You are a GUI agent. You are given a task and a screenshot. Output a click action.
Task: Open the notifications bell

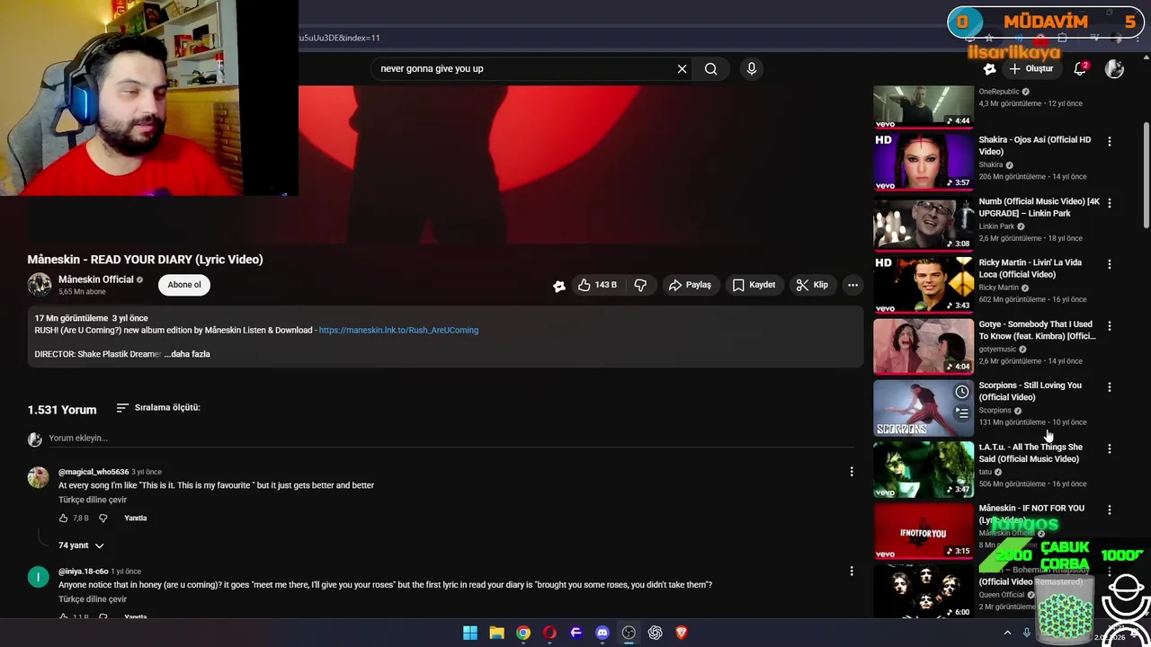[x=1080, y=68]
